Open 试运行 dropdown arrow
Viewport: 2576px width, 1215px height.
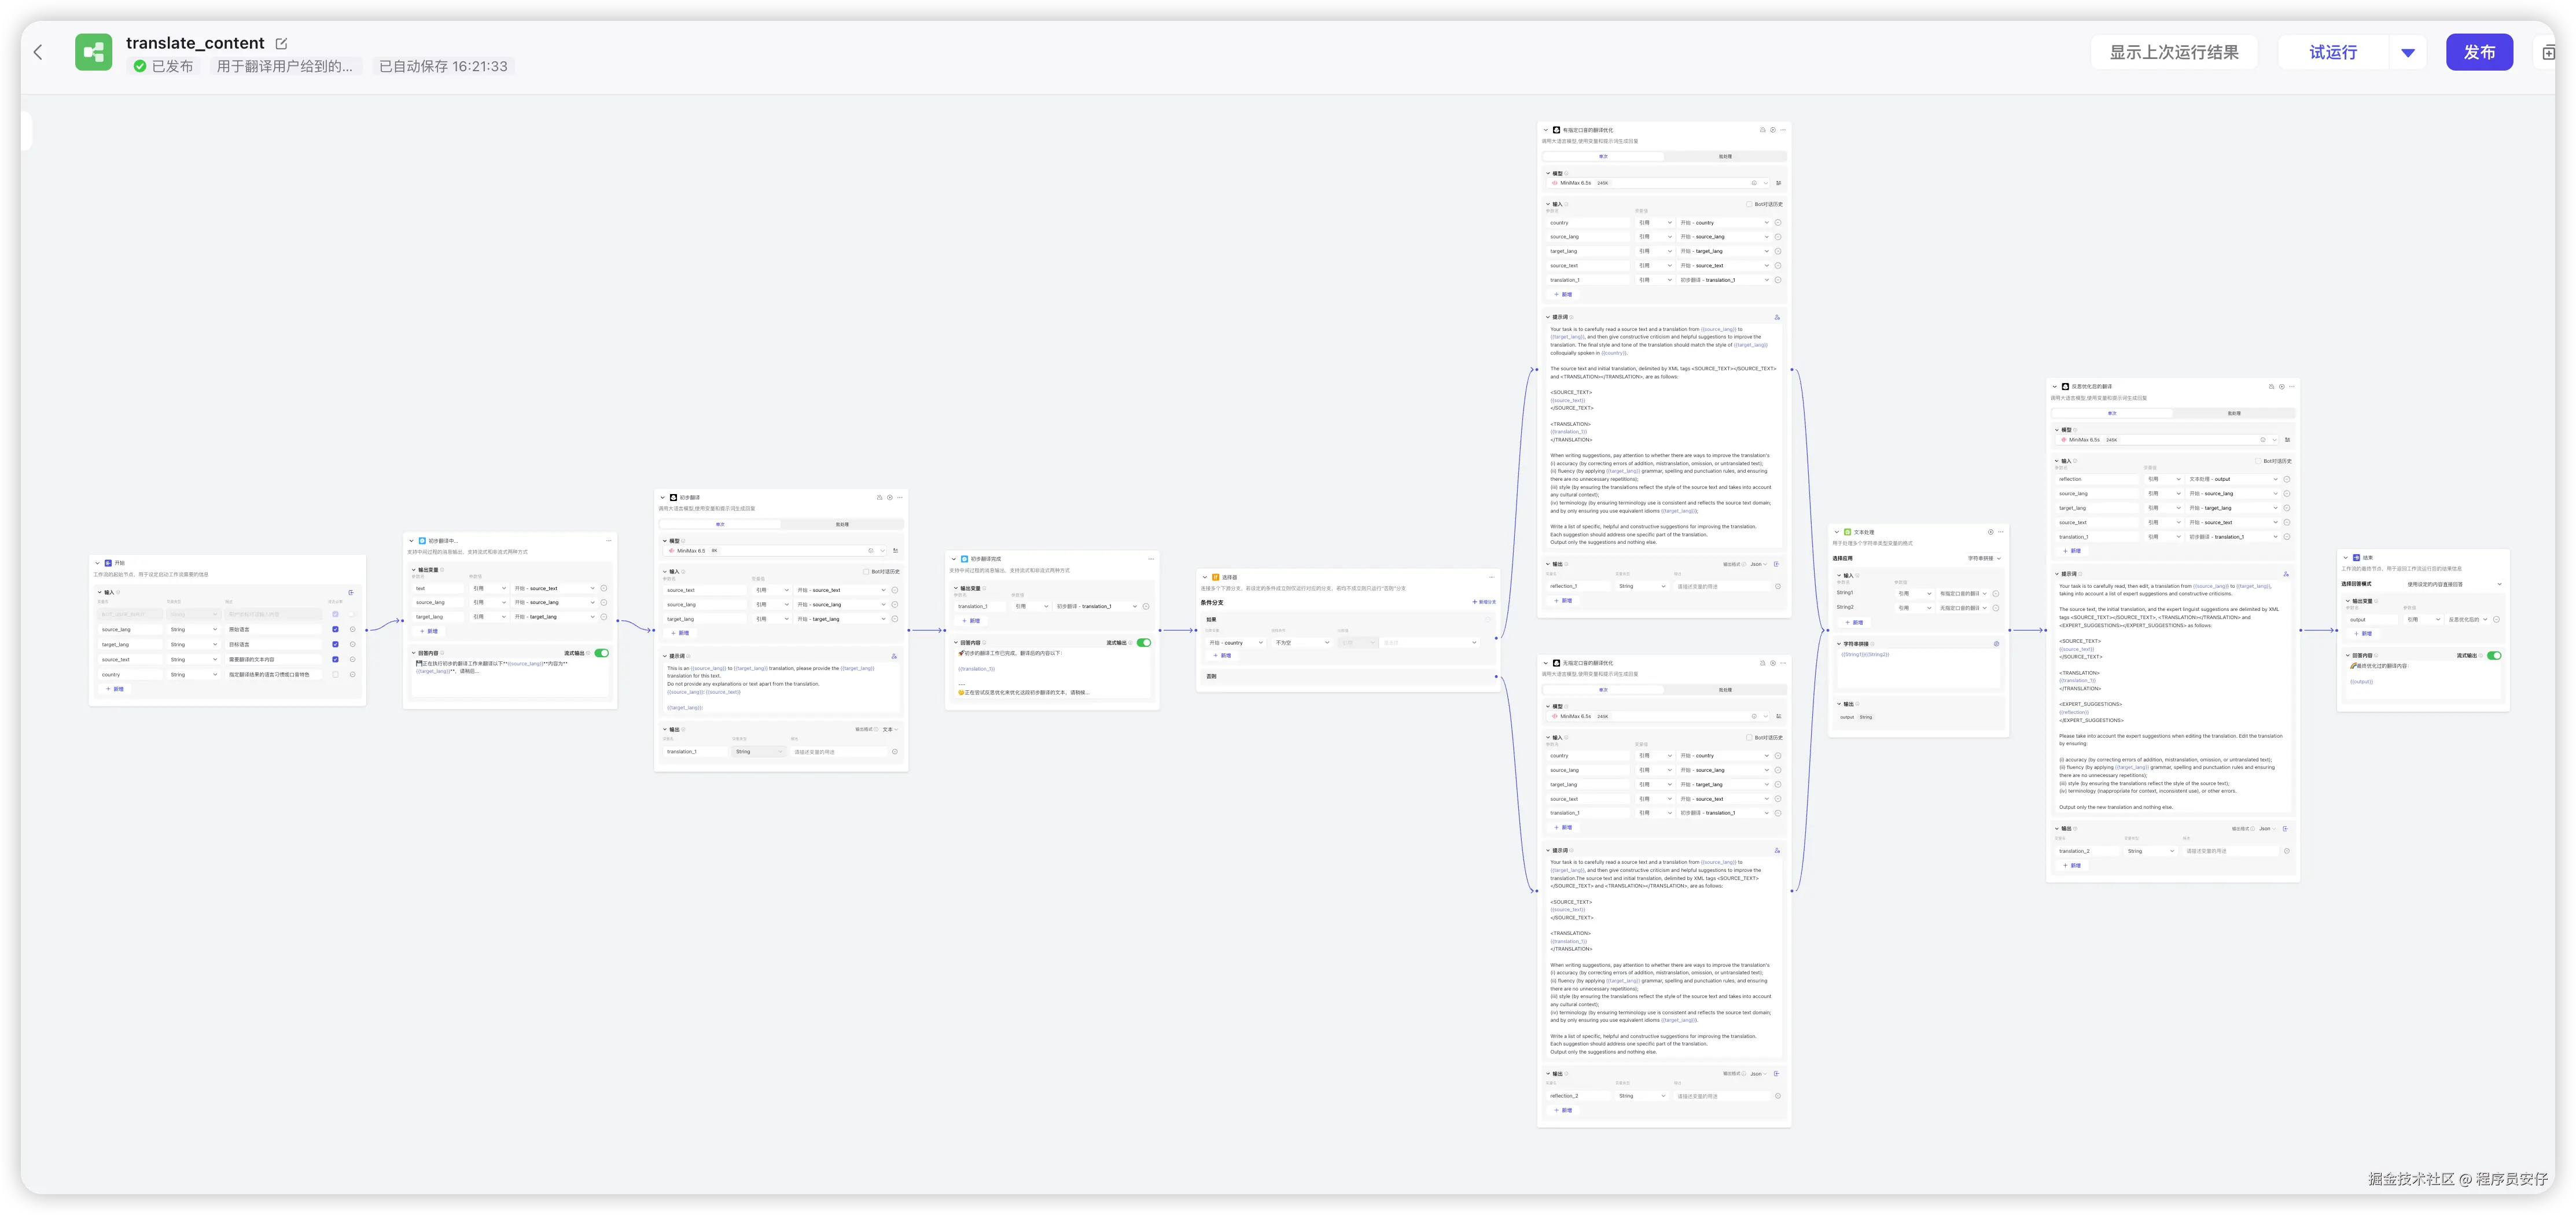coord(2407,52)
